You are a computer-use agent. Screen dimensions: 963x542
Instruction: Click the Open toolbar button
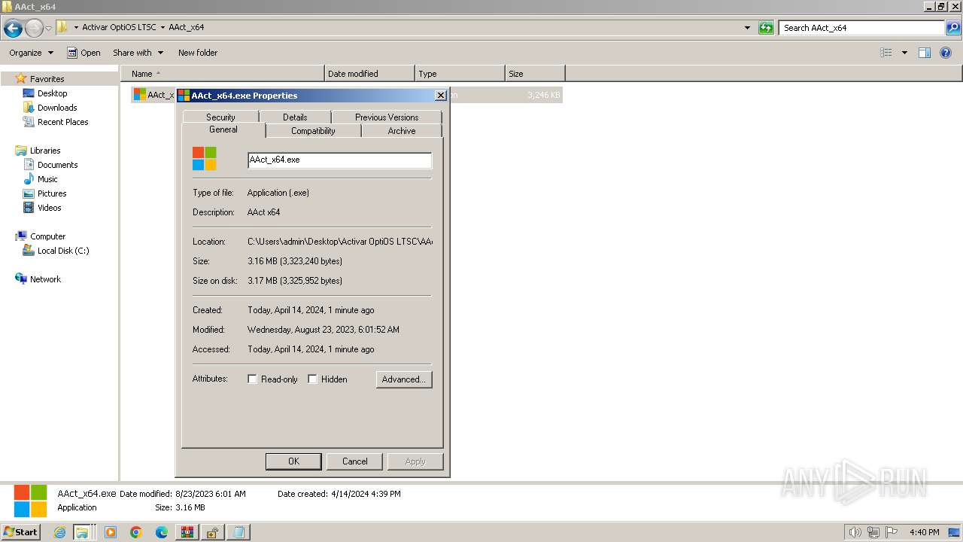point(84,53)
